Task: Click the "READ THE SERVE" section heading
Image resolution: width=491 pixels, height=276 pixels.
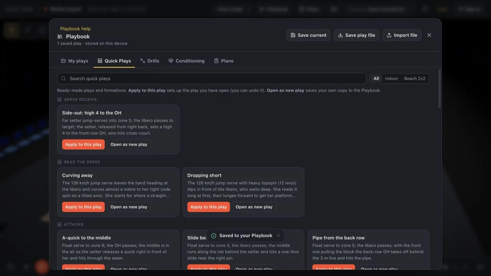Action: pyautogui.click(x=82, y=162)
